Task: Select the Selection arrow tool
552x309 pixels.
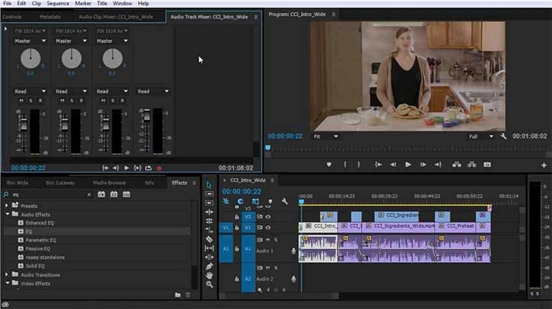Action: tap(209, 185)
